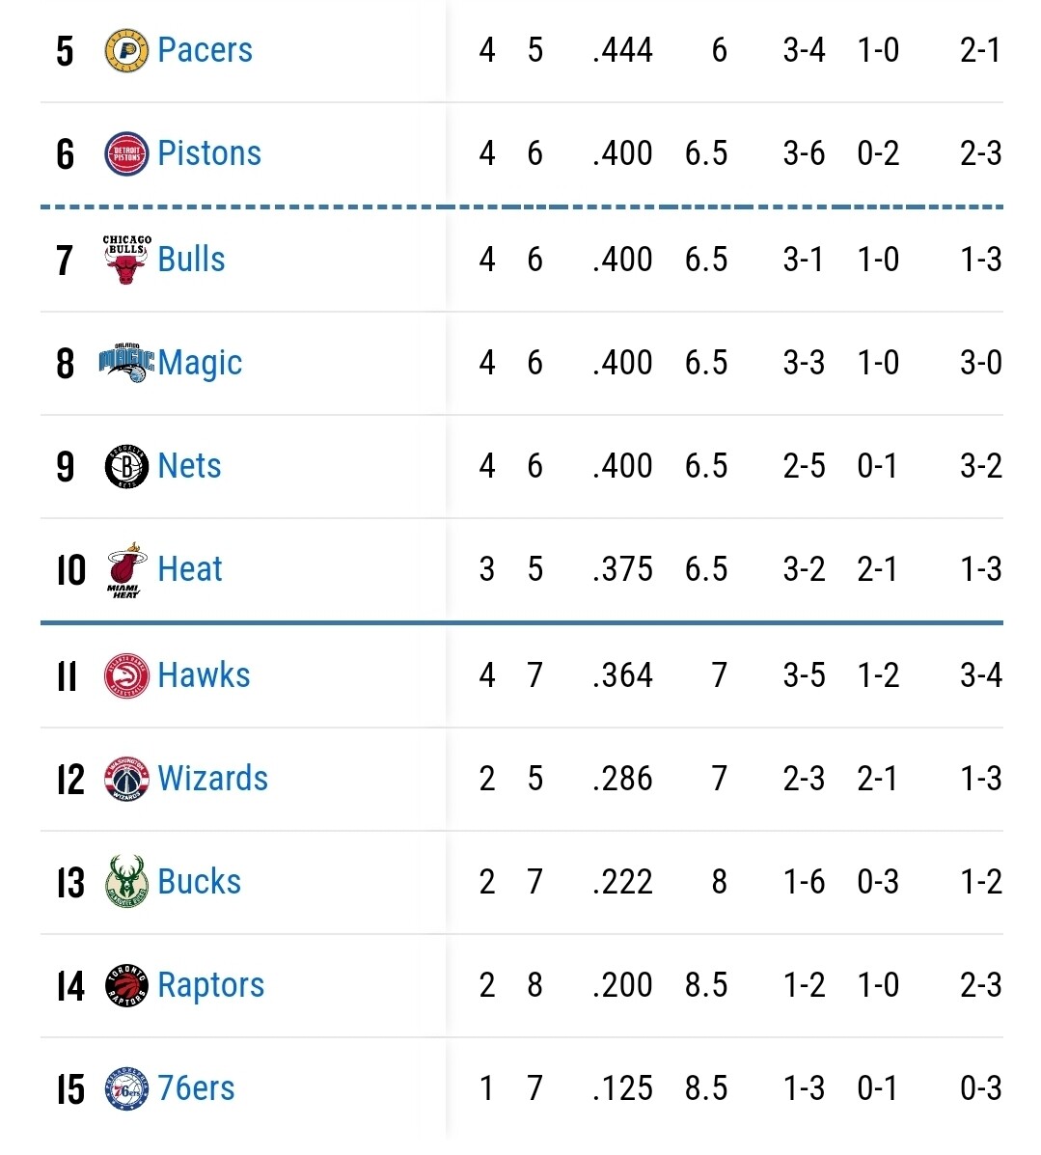The width and height of the screenshot is (1041, 1155).
Task: Open the Pacers team link
Action: pos(205,50)
